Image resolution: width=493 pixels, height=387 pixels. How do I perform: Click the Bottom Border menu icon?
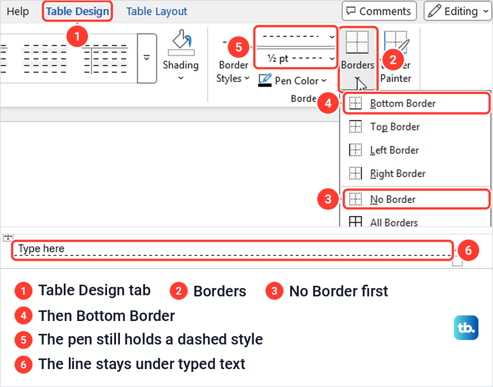[356, 103]
